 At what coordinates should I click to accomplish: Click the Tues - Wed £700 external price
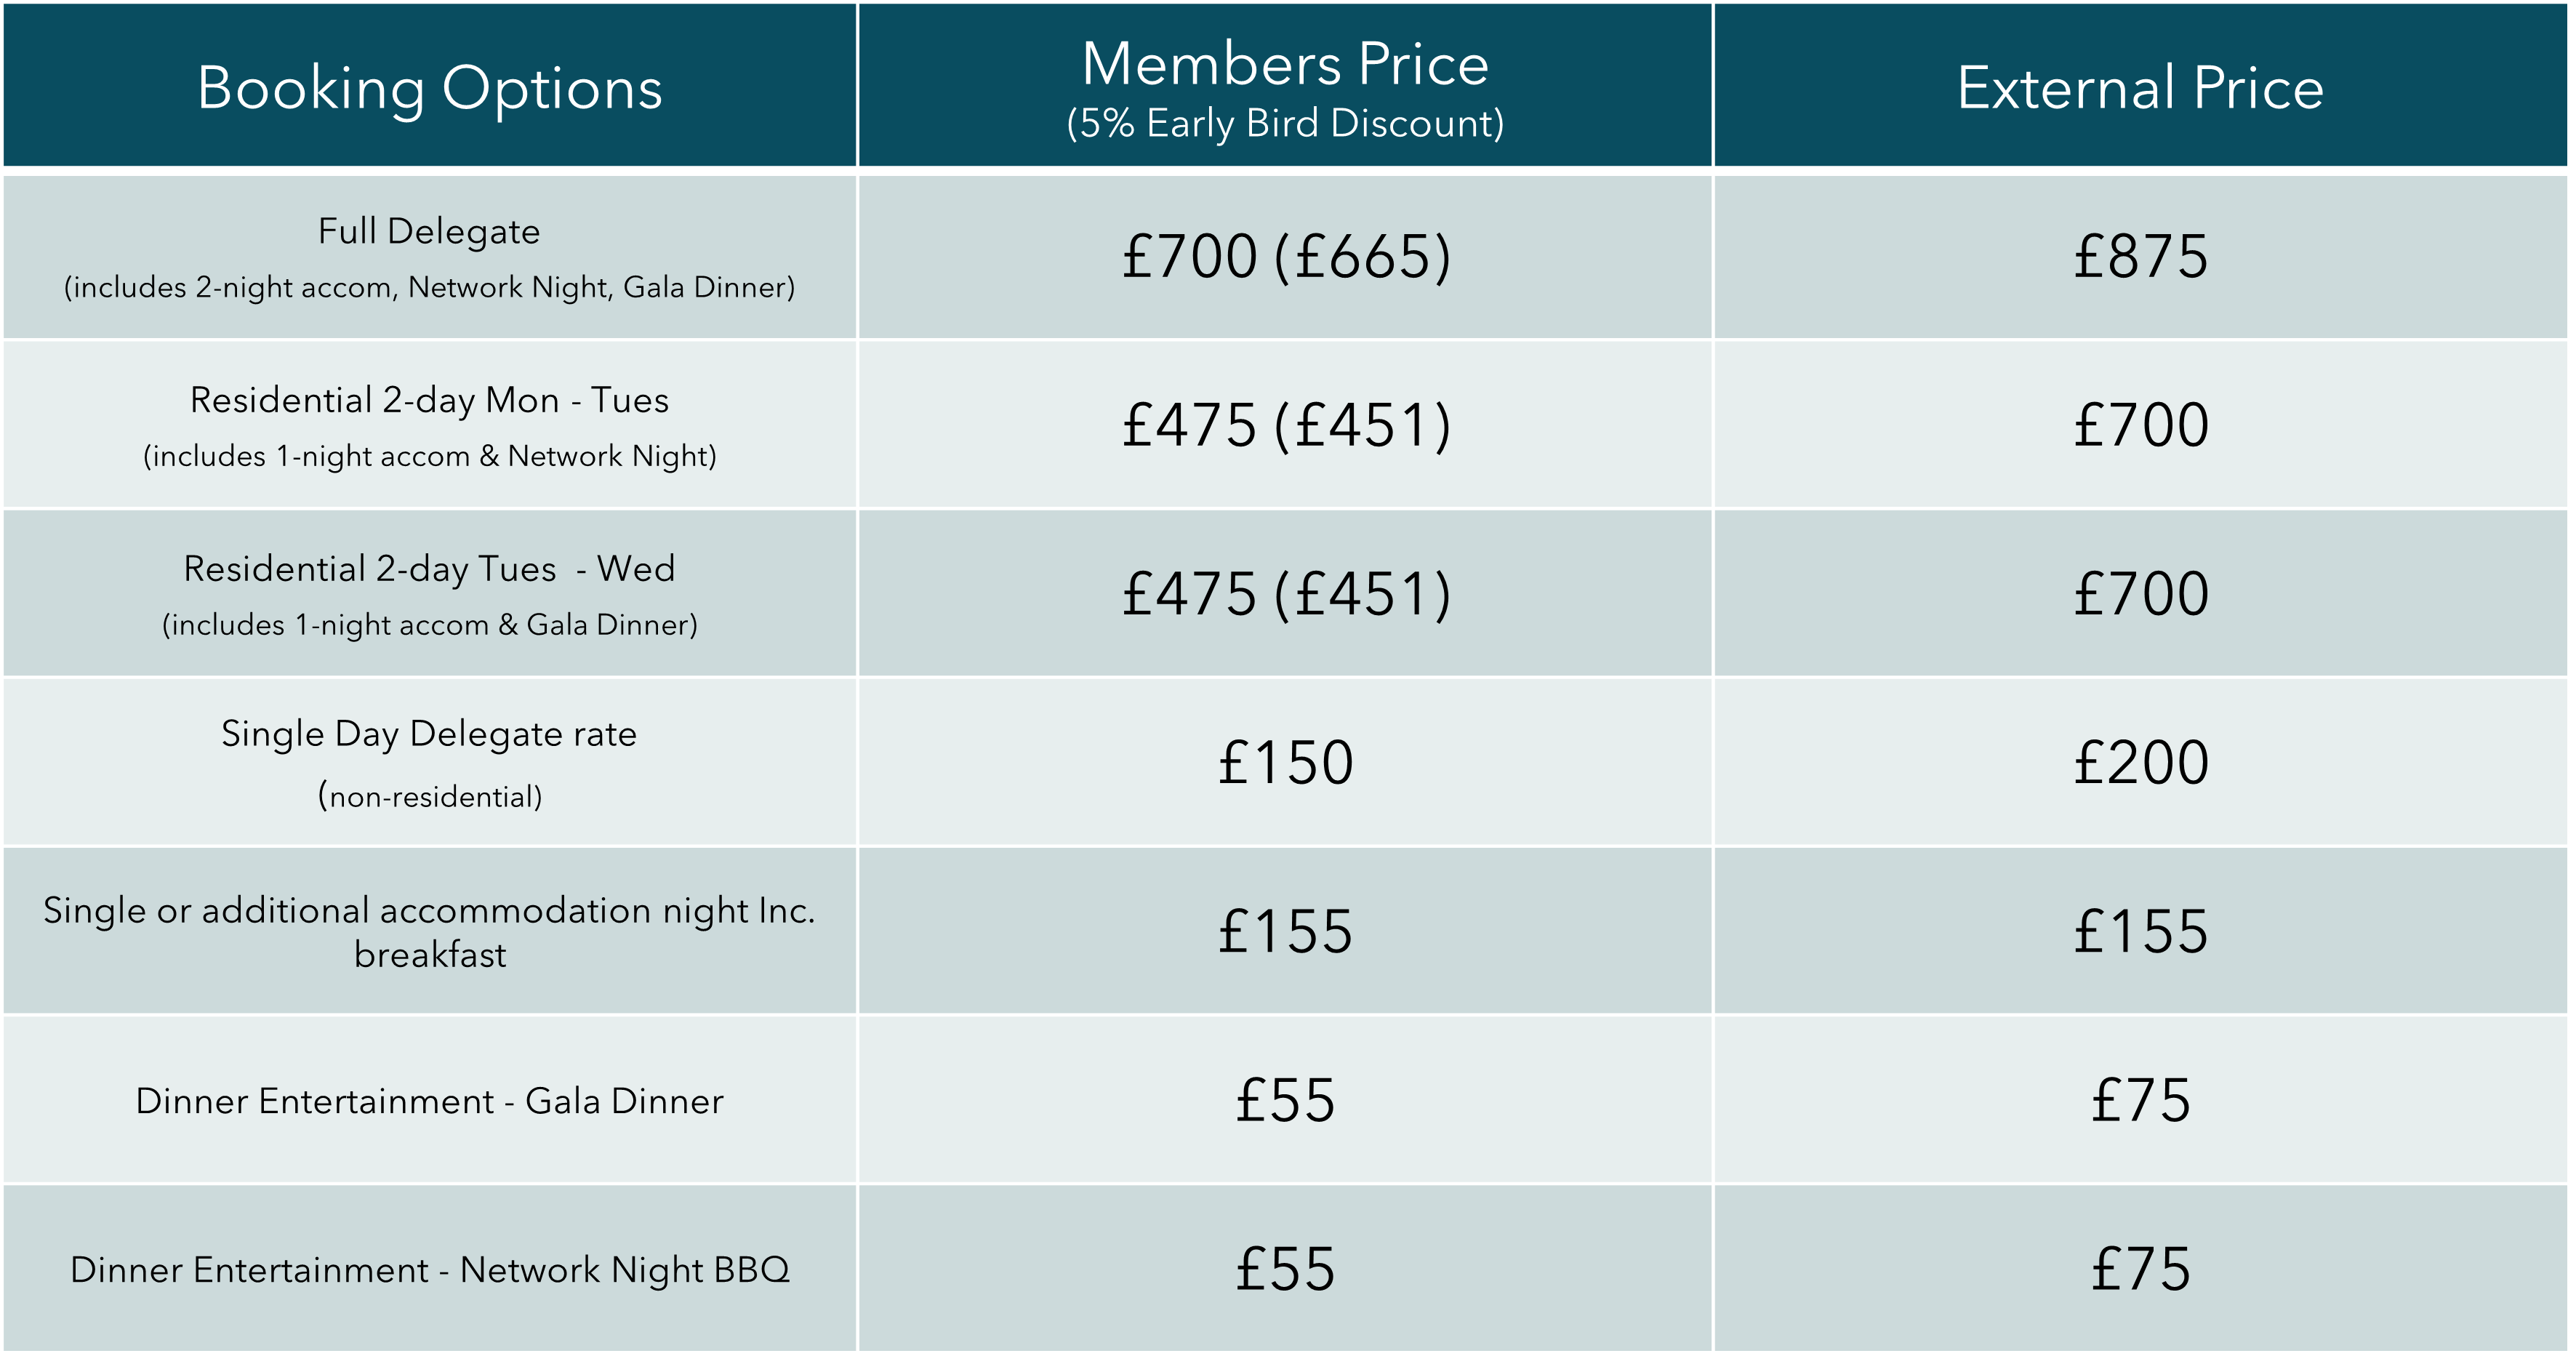point(2140,594)
